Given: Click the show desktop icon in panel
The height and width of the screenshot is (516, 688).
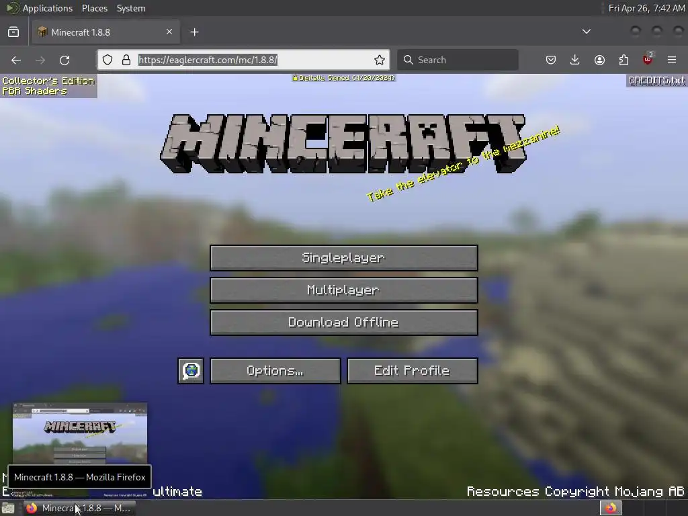Looking at the screenshot, I should click(8, 508).
